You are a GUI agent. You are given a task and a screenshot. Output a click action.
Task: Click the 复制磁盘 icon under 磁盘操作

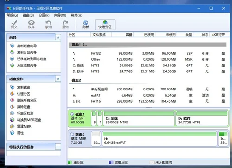click(x=12, y=87)
